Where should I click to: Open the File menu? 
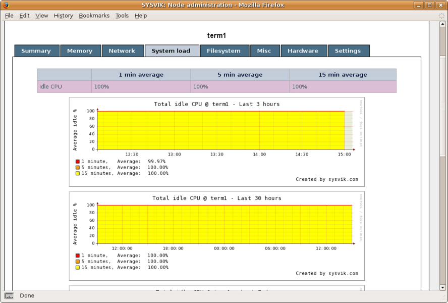coord(9,16)
